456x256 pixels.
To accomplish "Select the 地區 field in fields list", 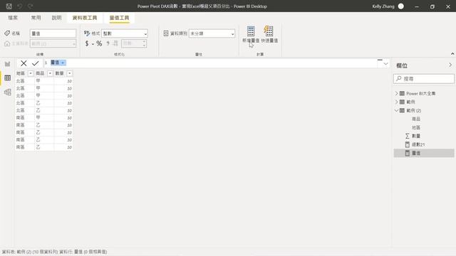I will click(x=416, y=127).
